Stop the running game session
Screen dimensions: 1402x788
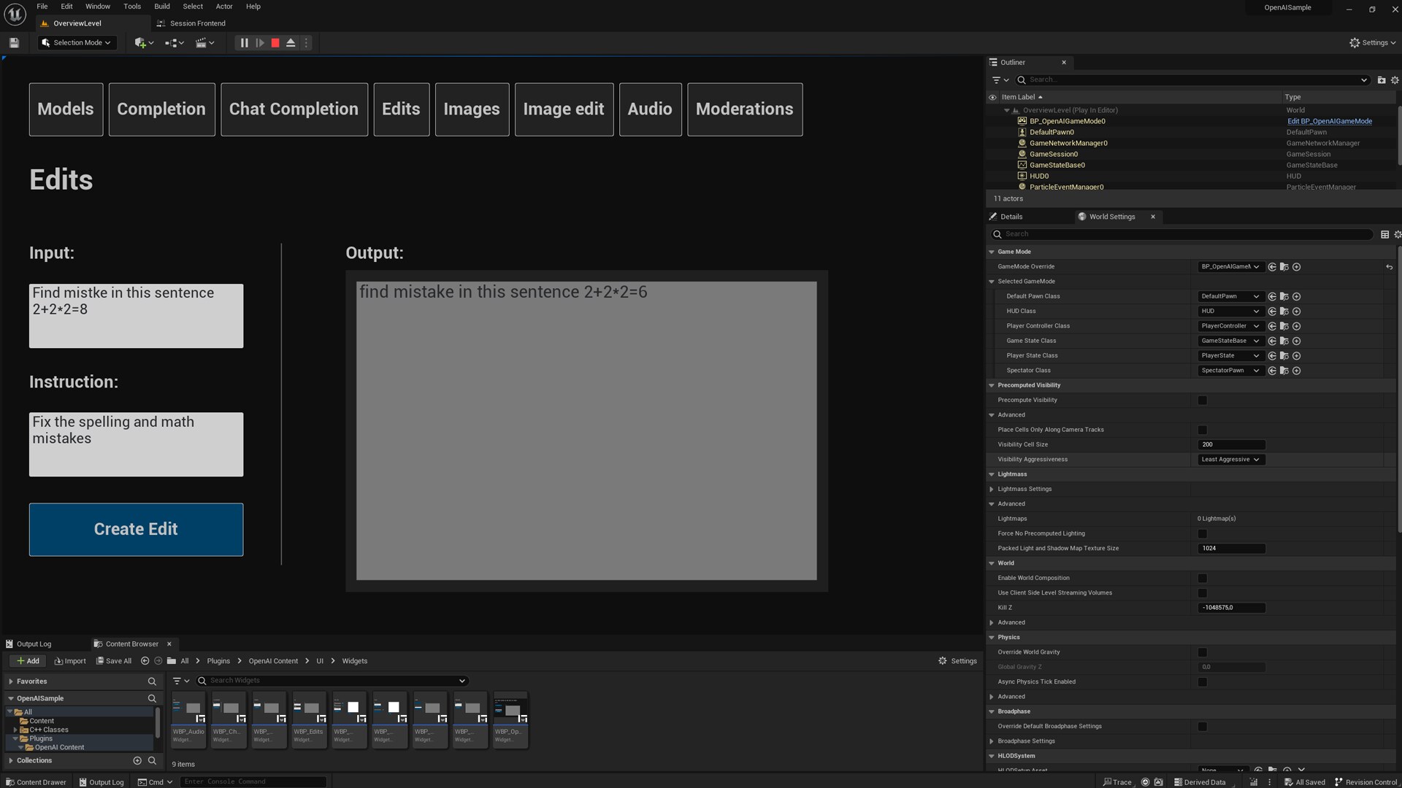tap(275, 42)
